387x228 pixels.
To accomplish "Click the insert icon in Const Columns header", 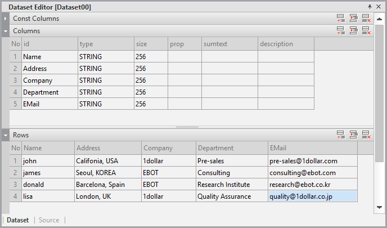I will [353, 19].
